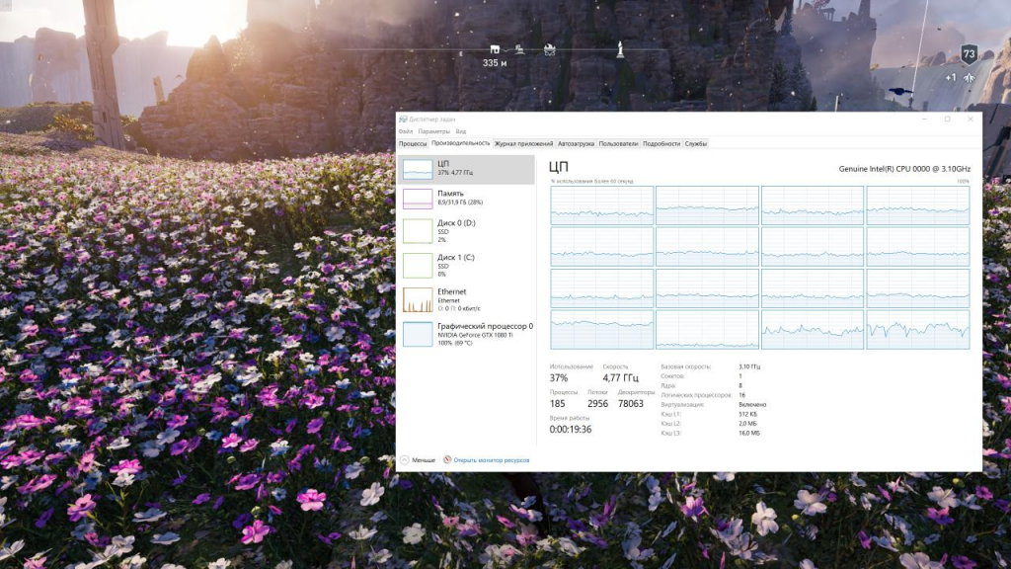Open the Файл menu
The height and width of the screenshot is (569, 1011).
406,131
